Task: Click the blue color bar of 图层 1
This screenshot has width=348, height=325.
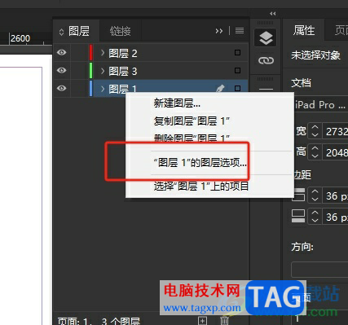Action: (91, 88)
